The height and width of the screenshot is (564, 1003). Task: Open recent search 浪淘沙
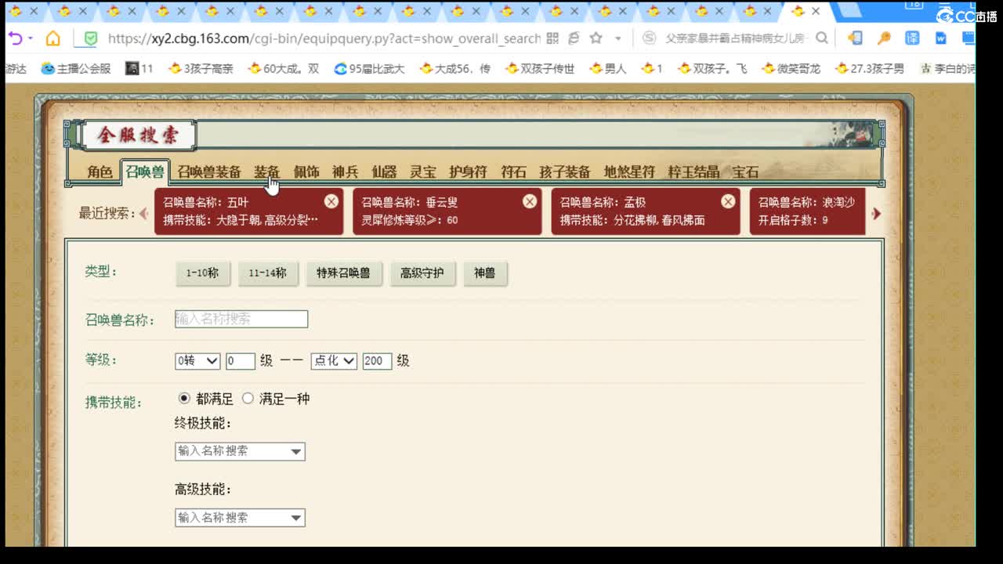pos(807,211)
